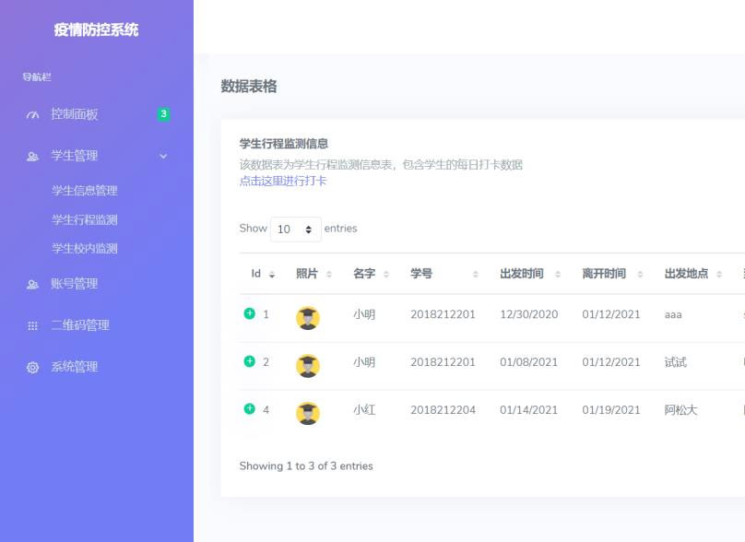Sort table by the 离开时间 column arrows

tap(640, 275)
